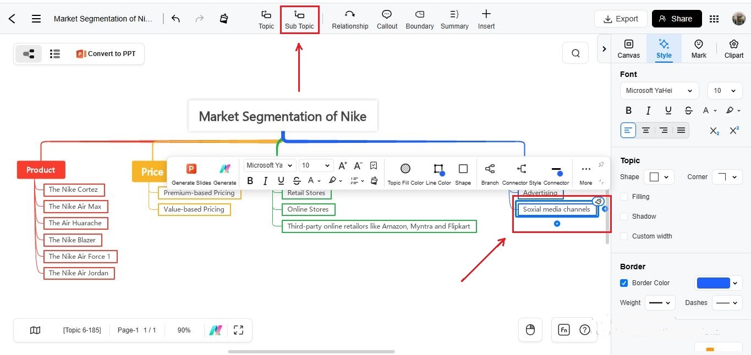
Task: Open the blue border color swatch
Action: (719, 283)
